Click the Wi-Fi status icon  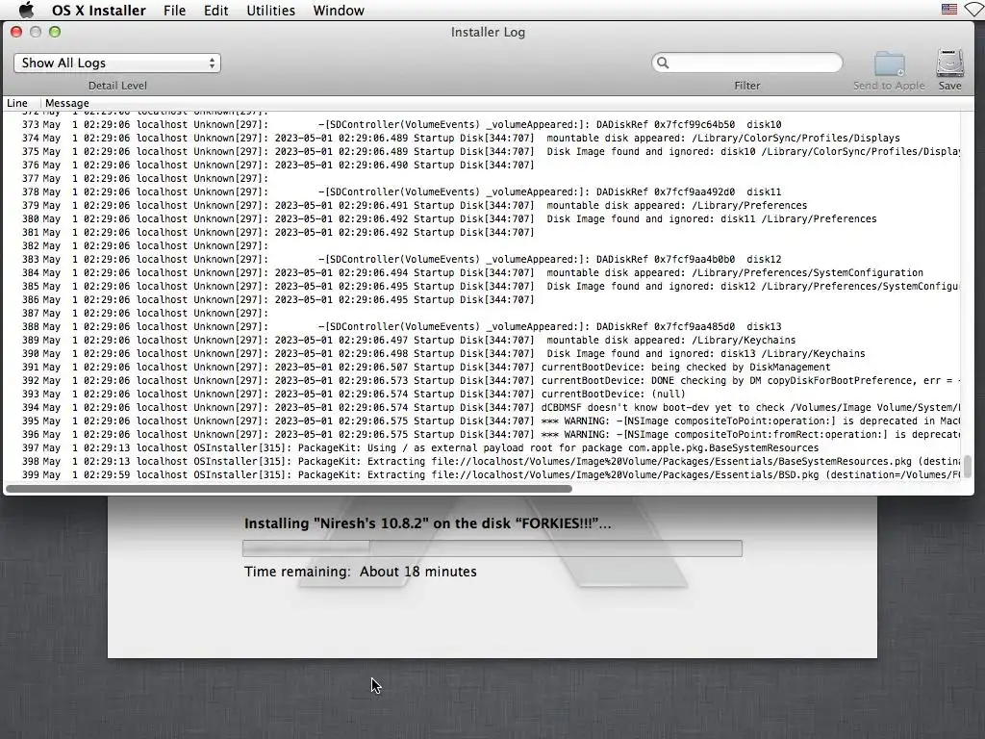pos(975,10)
